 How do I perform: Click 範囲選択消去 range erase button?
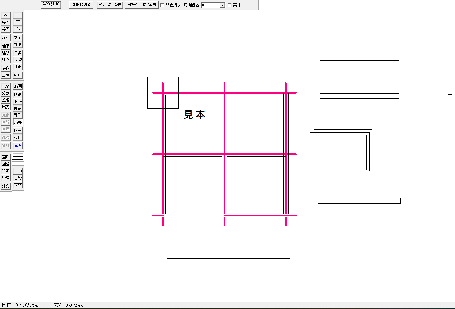click(110, 5)
